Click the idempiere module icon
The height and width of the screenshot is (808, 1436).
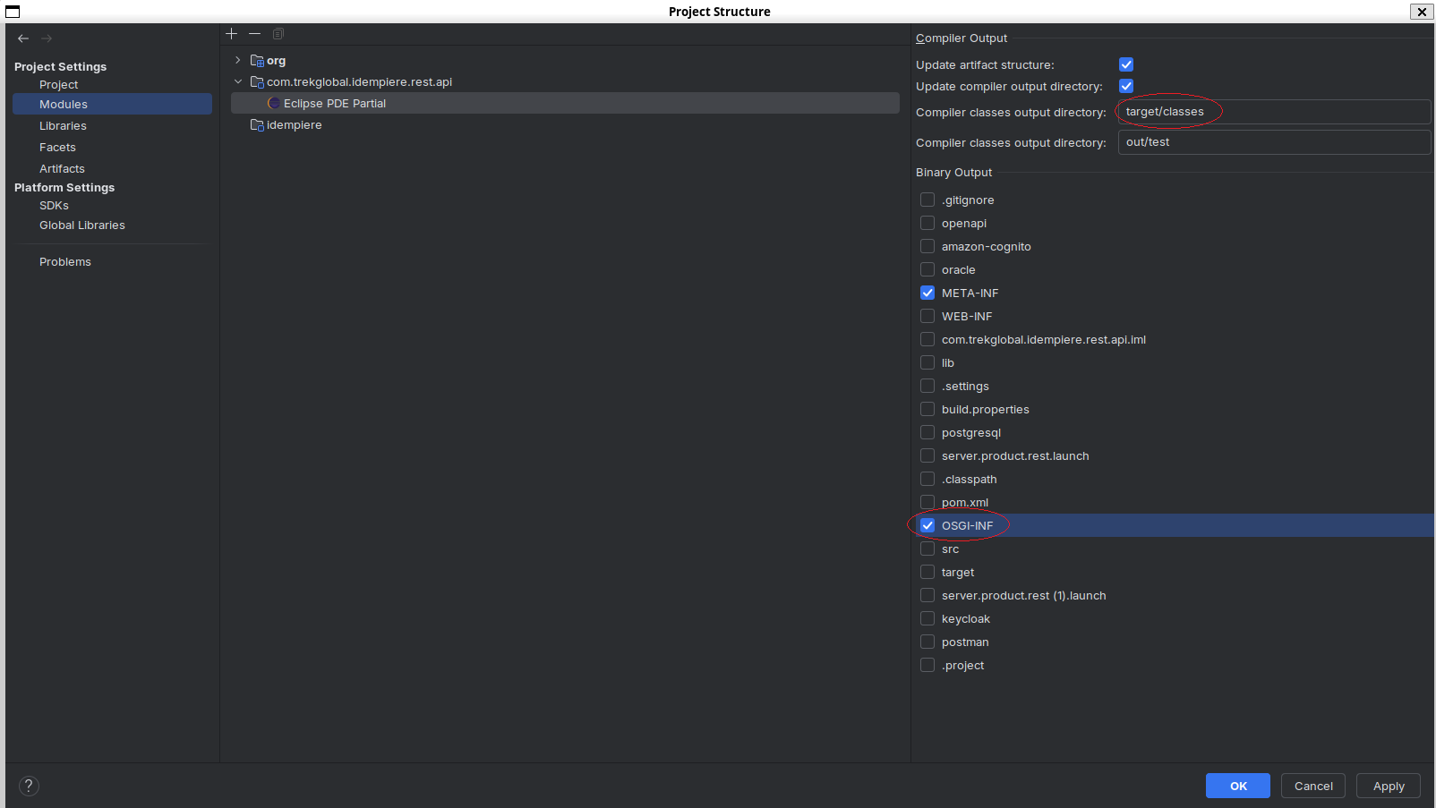[x=256, y=124]
